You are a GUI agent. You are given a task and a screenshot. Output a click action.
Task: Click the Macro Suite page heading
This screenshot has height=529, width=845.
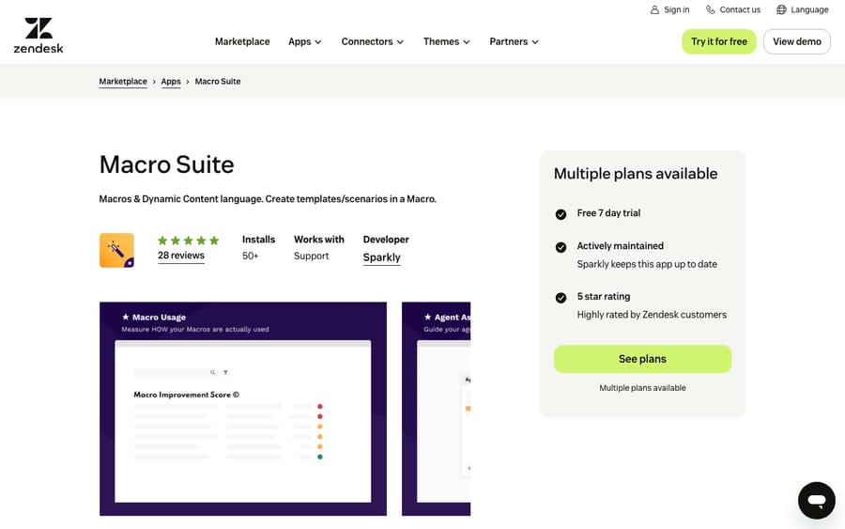click(166, 164)
